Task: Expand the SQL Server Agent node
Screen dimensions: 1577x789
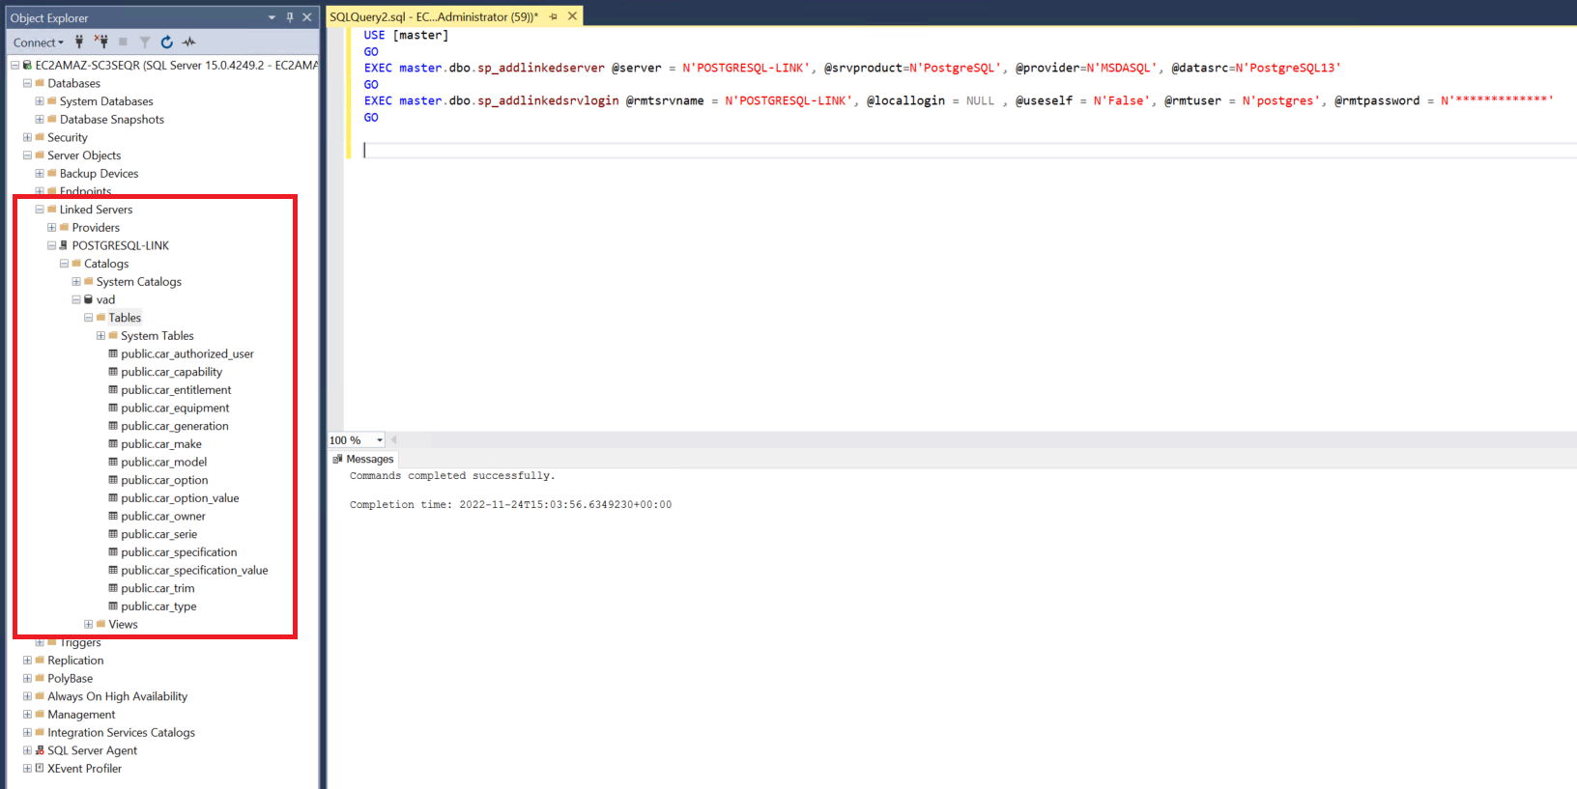Action: pyautogui.click(x=27, y=750)
